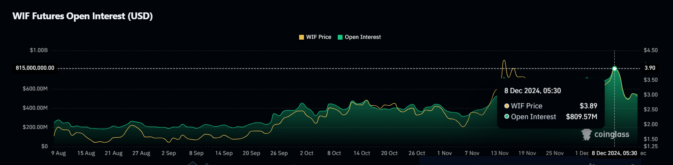
Task: Click the 19 Nov date label
Action: 527,153
